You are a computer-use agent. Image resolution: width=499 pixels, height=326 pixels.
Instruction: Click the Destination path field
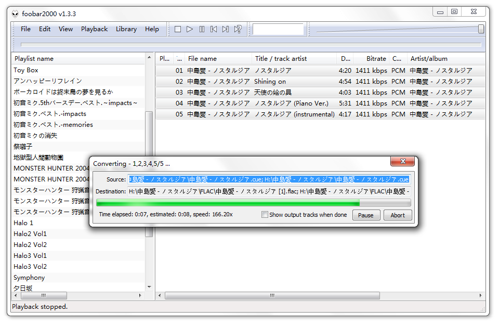coord(269,191)
